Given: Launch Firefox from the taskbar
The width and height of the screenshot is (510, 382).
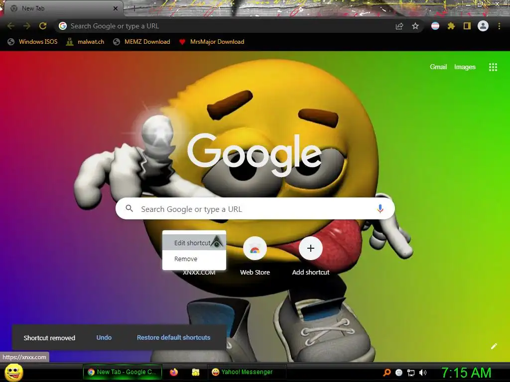Looking at the screenshot, I should [x=174, y=372].
